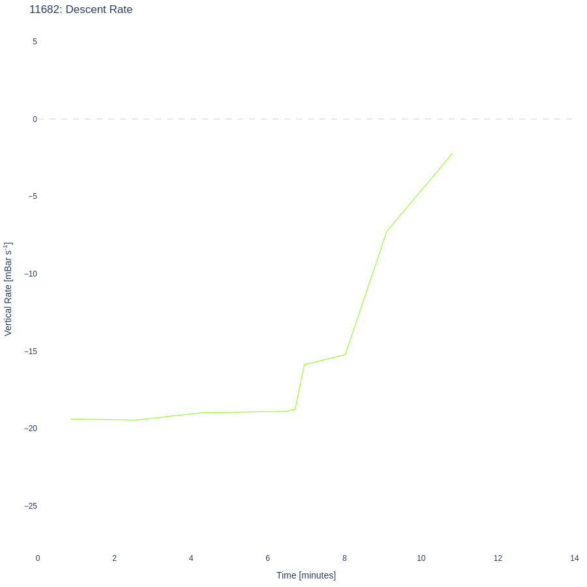Click the chart title "11682: Descent Rate"
This screenshot has height=587, width=587.
pos(81,10)
